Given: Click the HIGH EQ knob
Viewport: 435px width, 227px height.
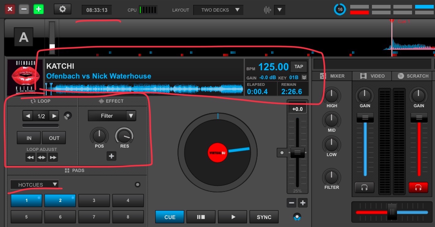Looking at the screenshot, I should coord(332,95).
